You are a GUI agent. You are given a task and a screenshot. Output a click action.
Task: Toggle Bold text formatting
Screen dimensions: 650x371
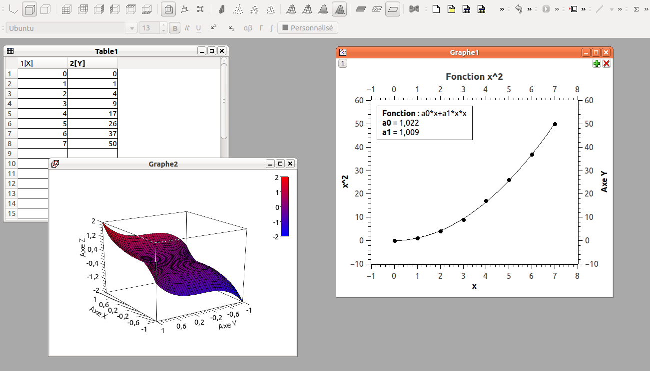coord(175,28)
